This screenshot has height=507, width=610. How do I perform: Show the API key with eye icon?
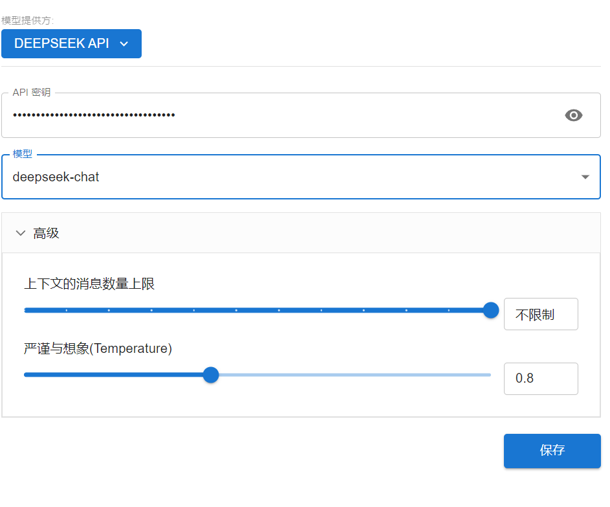573,115
